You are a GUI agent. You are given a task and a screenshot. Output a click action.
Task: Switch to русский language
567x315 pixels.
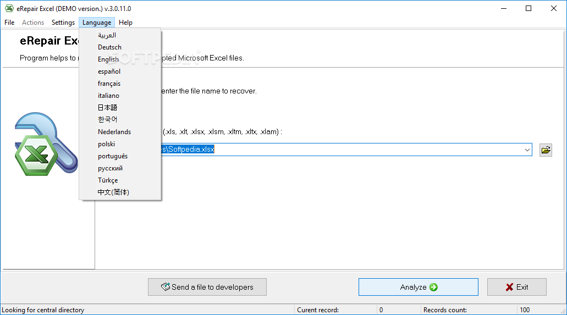(x=120, y=168)
